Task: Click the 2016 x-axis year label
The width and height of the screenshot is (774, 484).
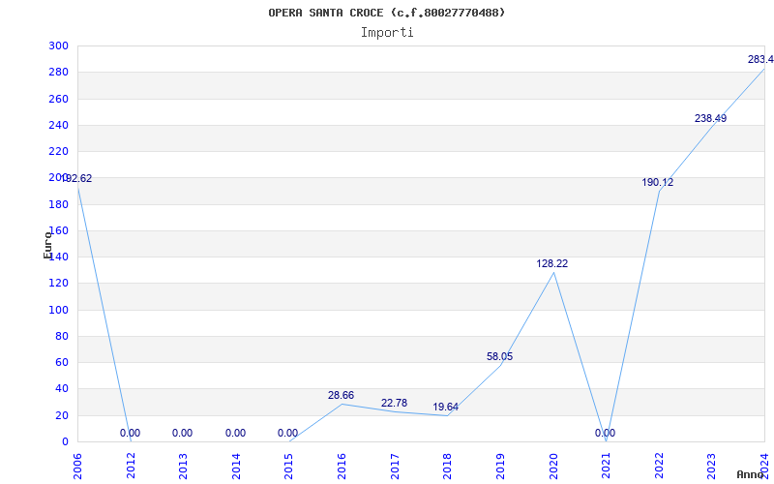Action: [342, 467]
